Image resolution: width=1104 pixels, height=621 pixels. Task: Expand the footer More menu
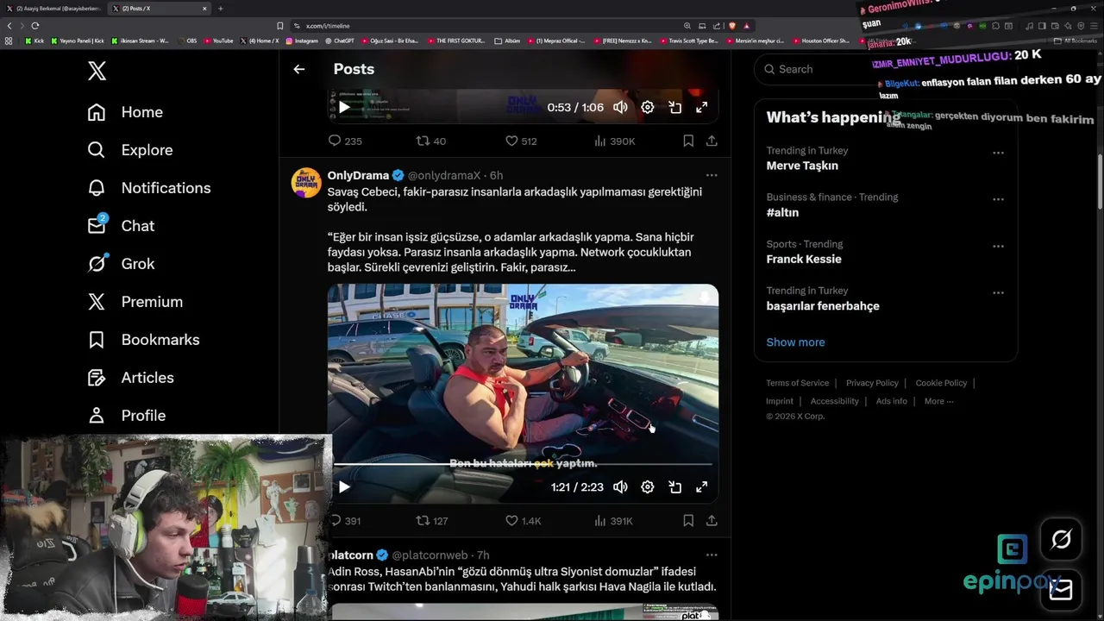point(938,401)
